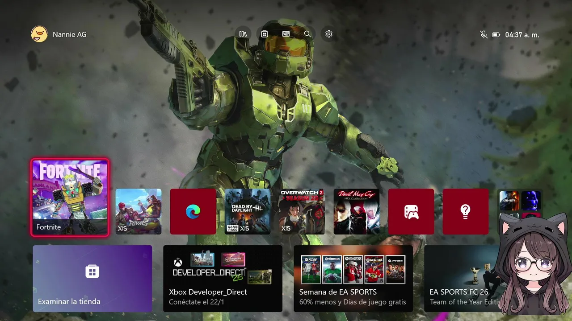Open the Semana de EA SPORTS card
Viewport: 572px width, 321px height.
353,279
